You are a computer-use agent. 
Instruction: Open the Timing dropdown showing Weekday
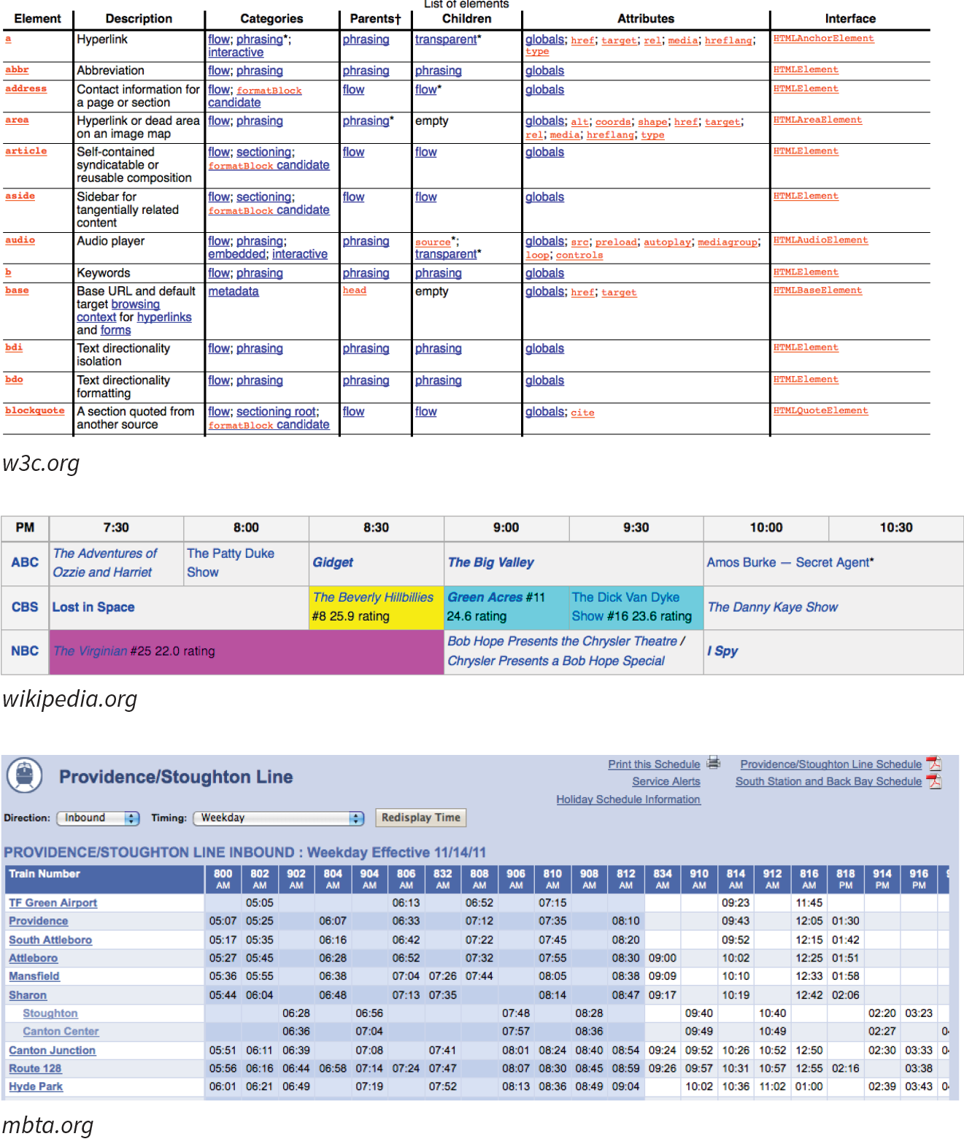278,818
